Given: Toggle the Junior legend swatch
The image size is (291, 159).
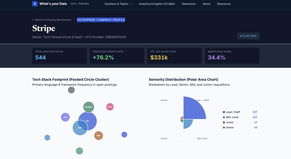Looking at the screenshot, I should coord(224,122).
